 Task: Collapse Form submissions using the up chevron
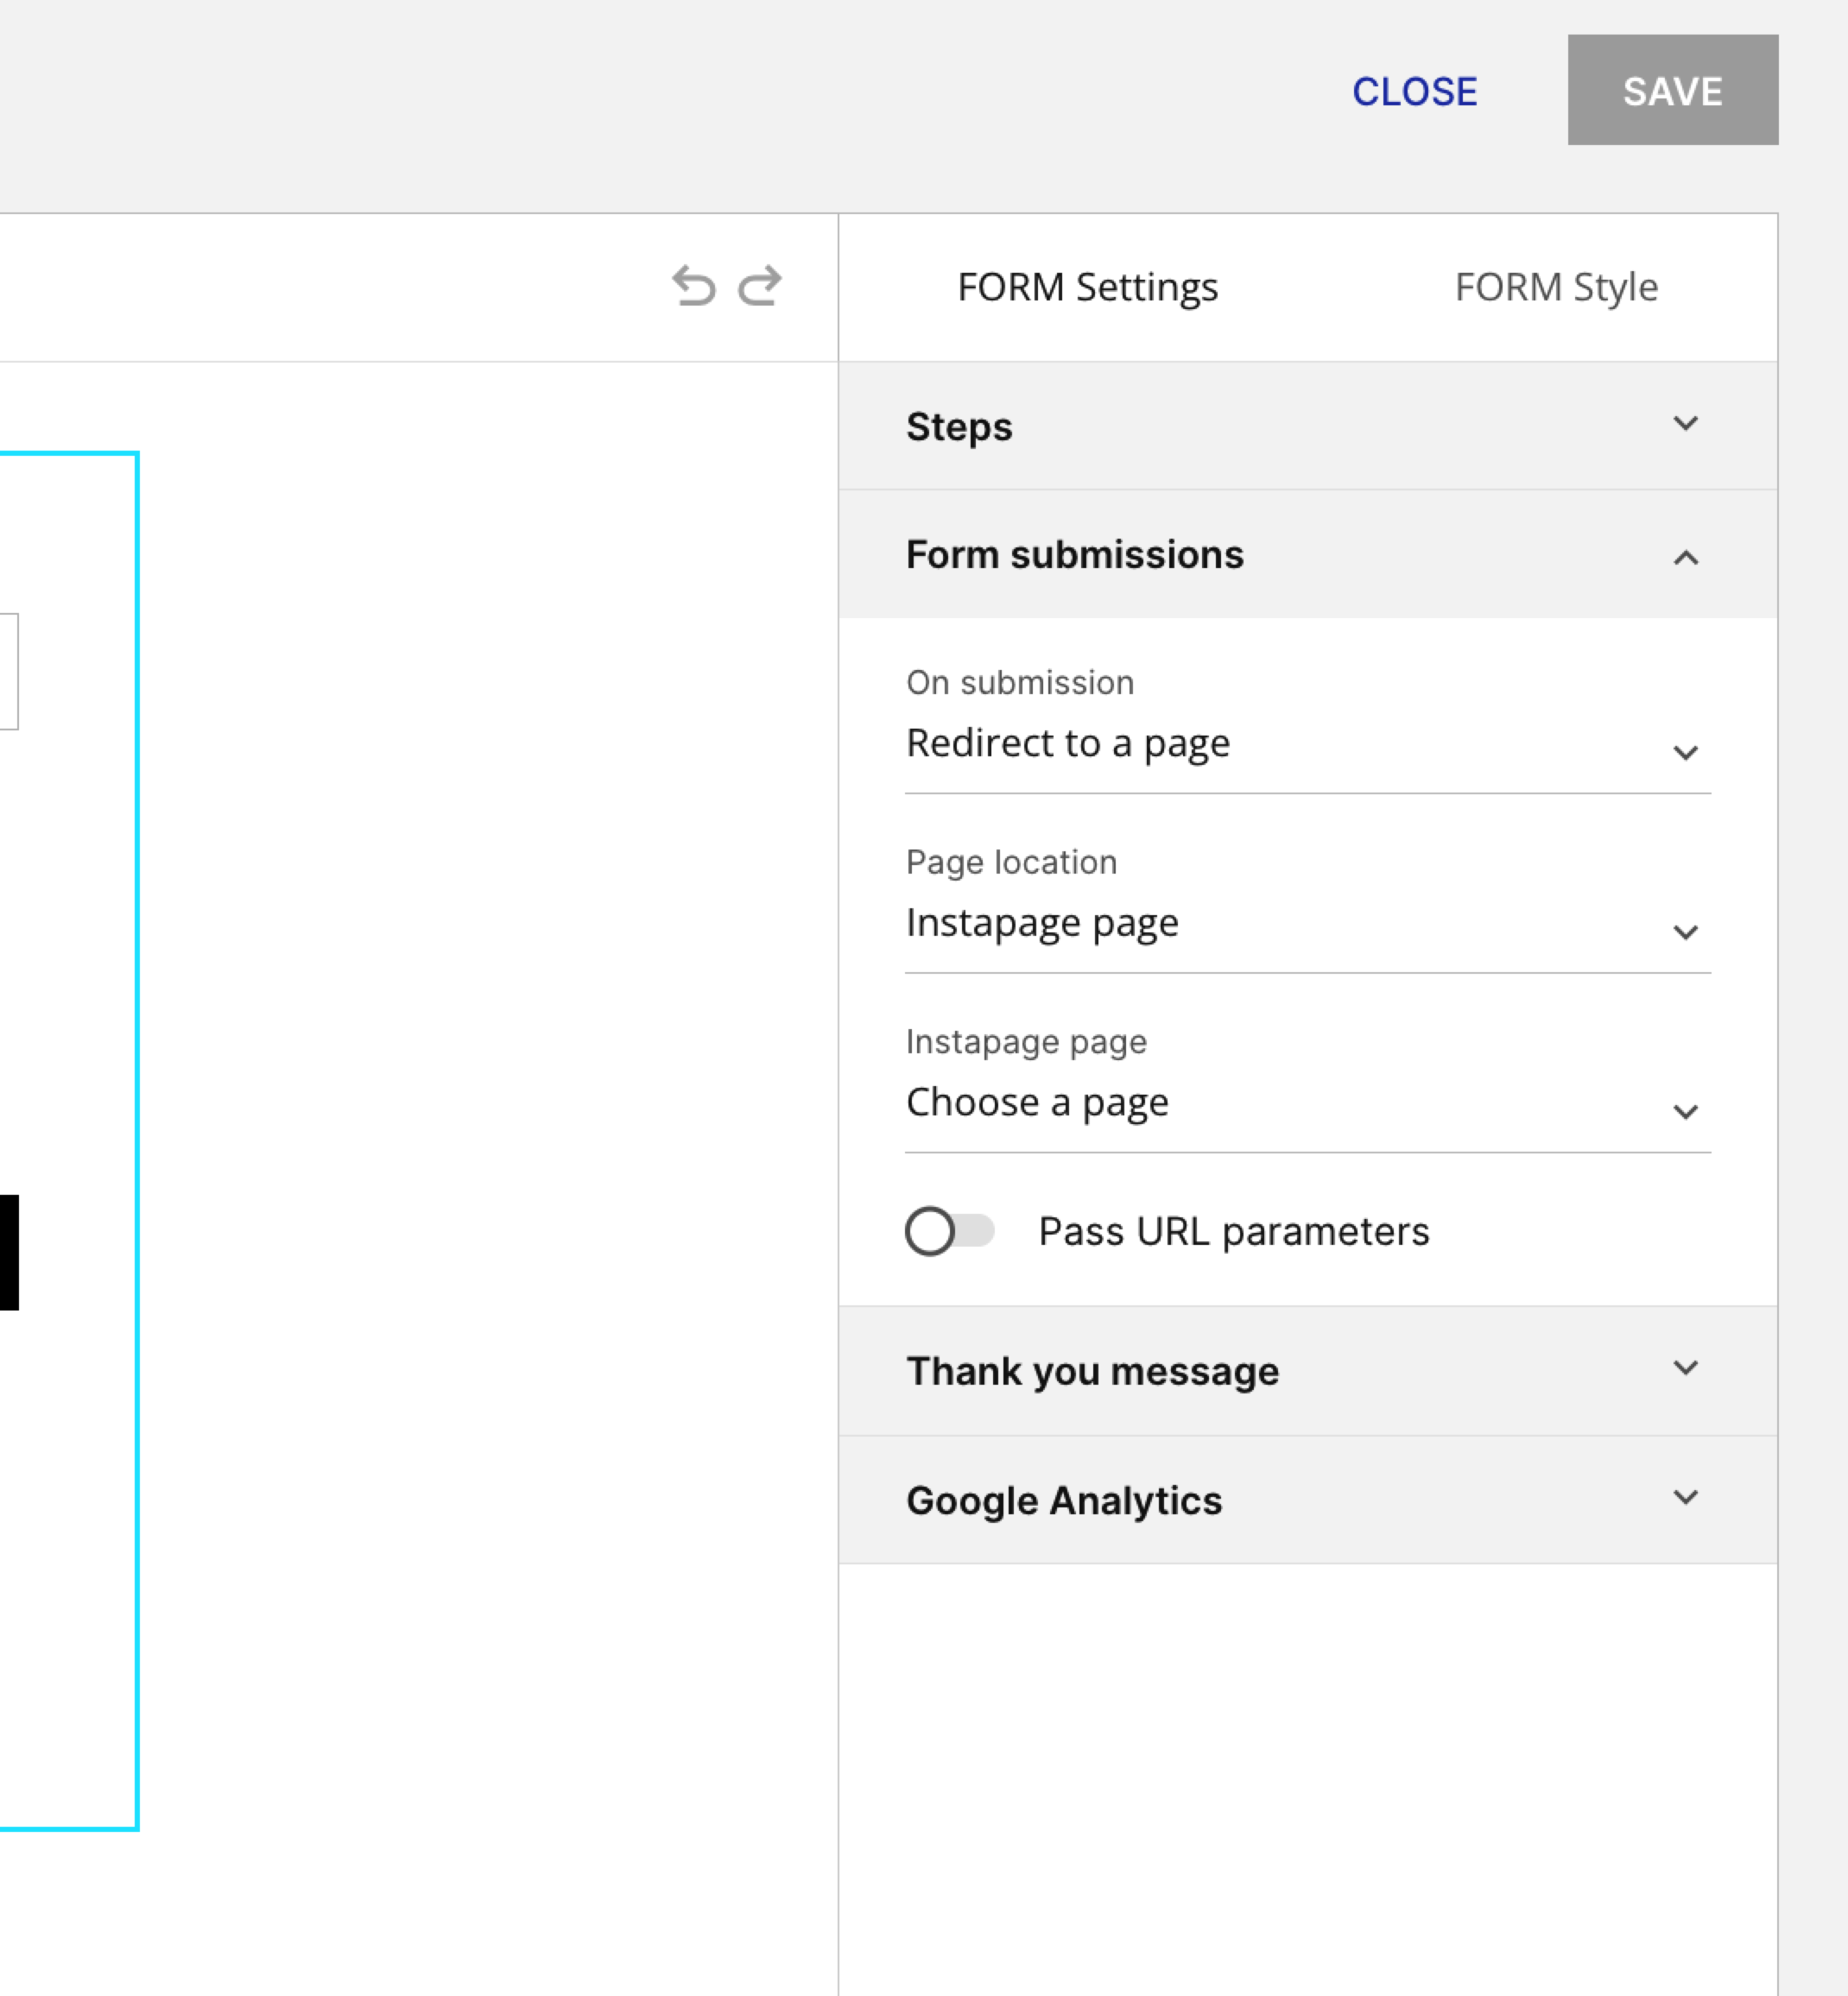pyautogui.click(x=1685, y=557)
